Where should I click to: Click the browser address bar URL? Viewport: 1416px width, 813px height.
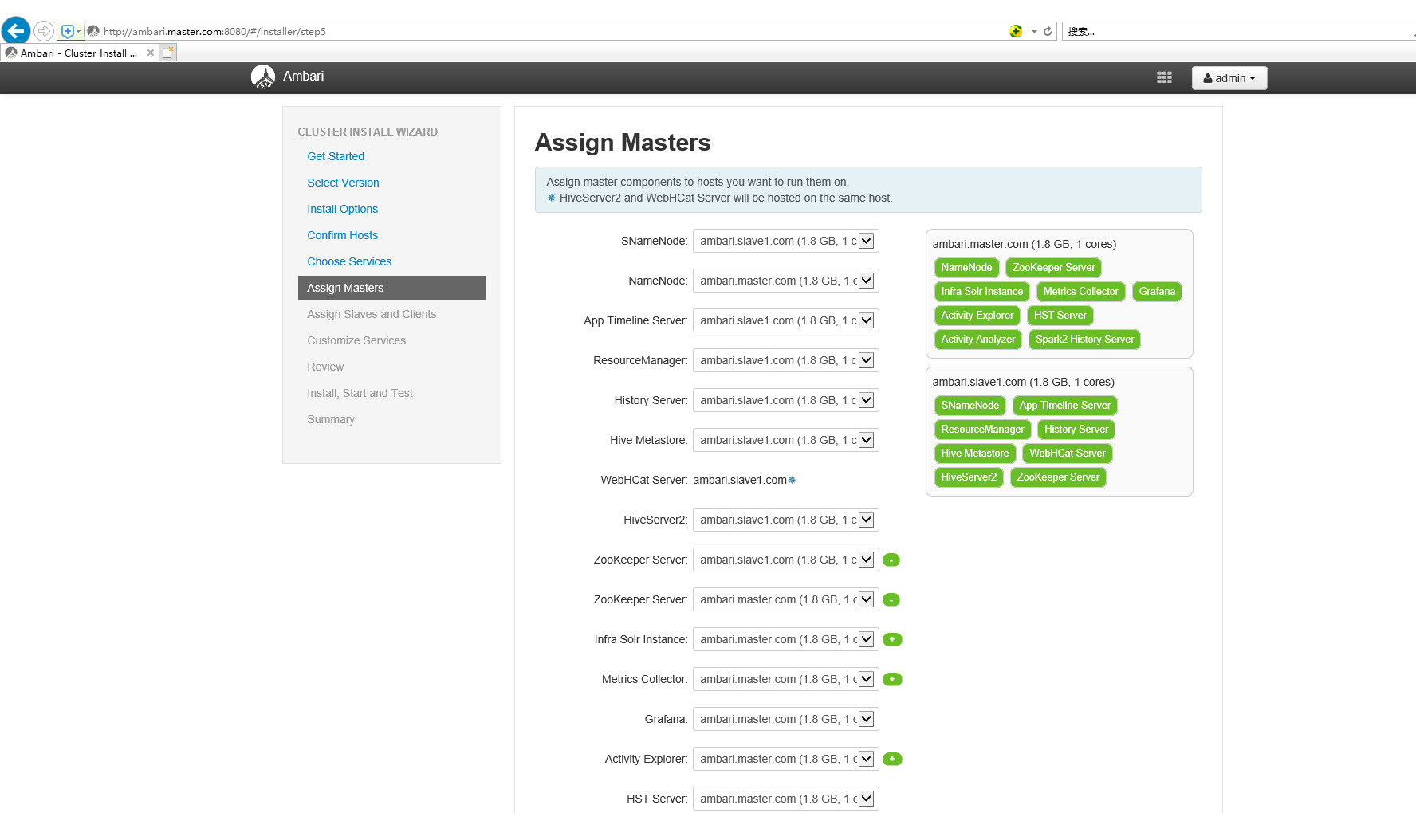pos(214,32)
